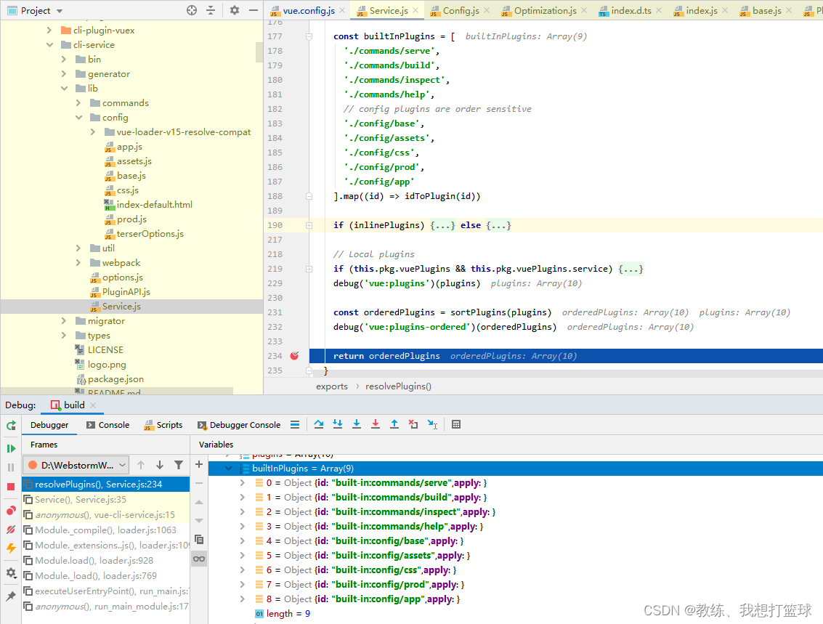Toggle the glasses watches view icon
The image size is (823, 624).
point(199,559)
